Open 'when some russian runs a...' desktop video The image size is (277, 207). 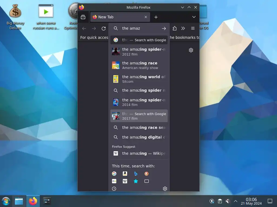click(x=46, y=17)
